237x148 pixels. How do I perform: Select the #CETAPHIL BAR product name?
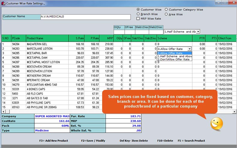[37, 53]
